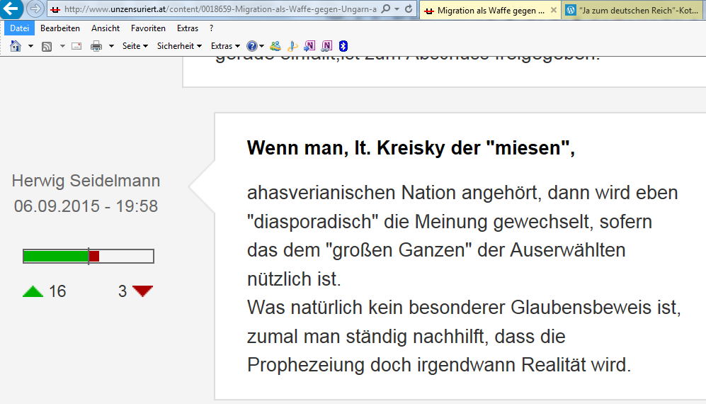Open the Home page icon

click(x=16, y=46)
